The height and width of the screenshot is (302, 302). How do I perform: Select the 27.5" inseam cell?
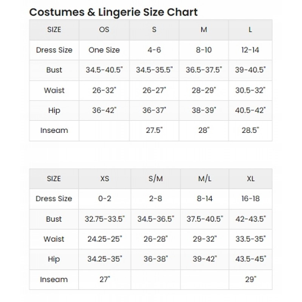tap(154, 130)
